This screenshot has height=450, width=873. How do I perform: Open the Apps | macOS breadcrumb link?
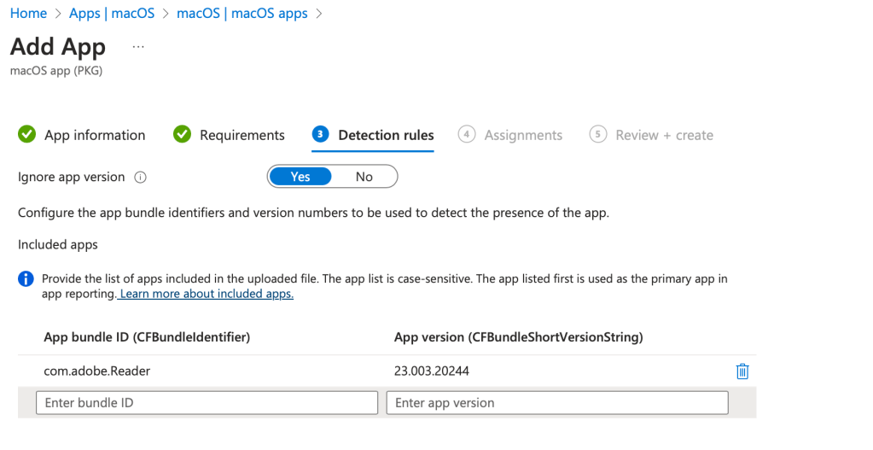click(x=112, y=14)
